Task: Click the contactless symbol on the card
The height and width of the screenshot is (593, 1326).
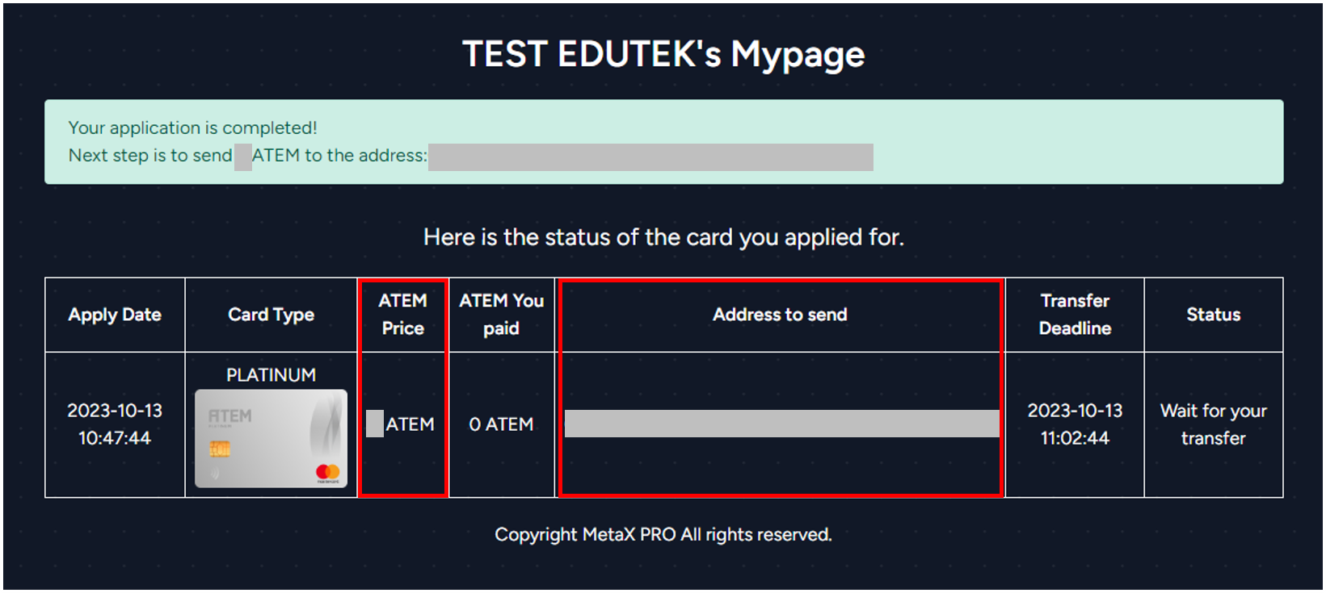Action: pos(214,472)
